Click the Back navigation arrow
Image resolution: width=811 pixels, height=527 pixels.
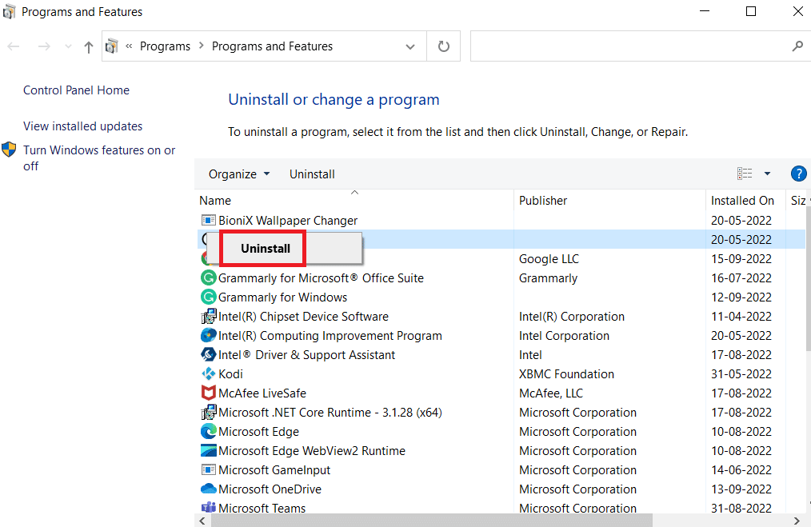[14, 46]
